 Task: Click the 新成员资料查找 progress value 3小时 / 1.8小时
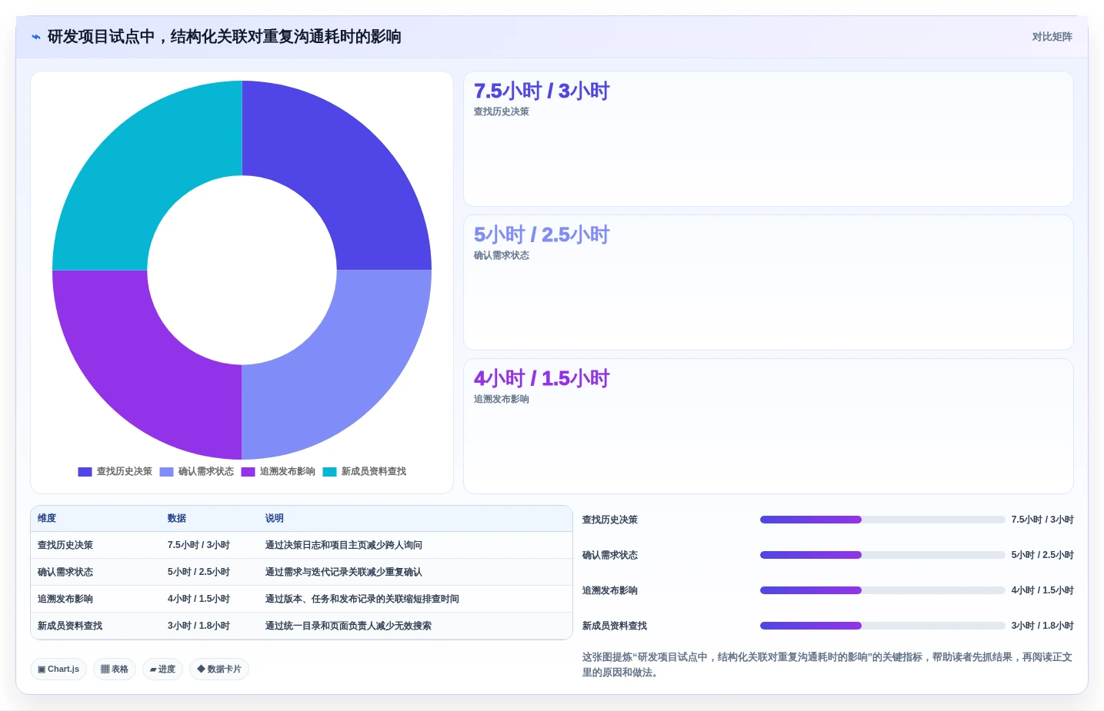click(1042, 626)
